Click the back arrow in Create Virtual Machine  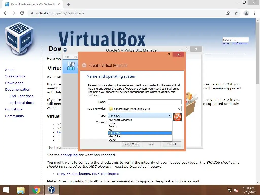(x=84, y=65)
